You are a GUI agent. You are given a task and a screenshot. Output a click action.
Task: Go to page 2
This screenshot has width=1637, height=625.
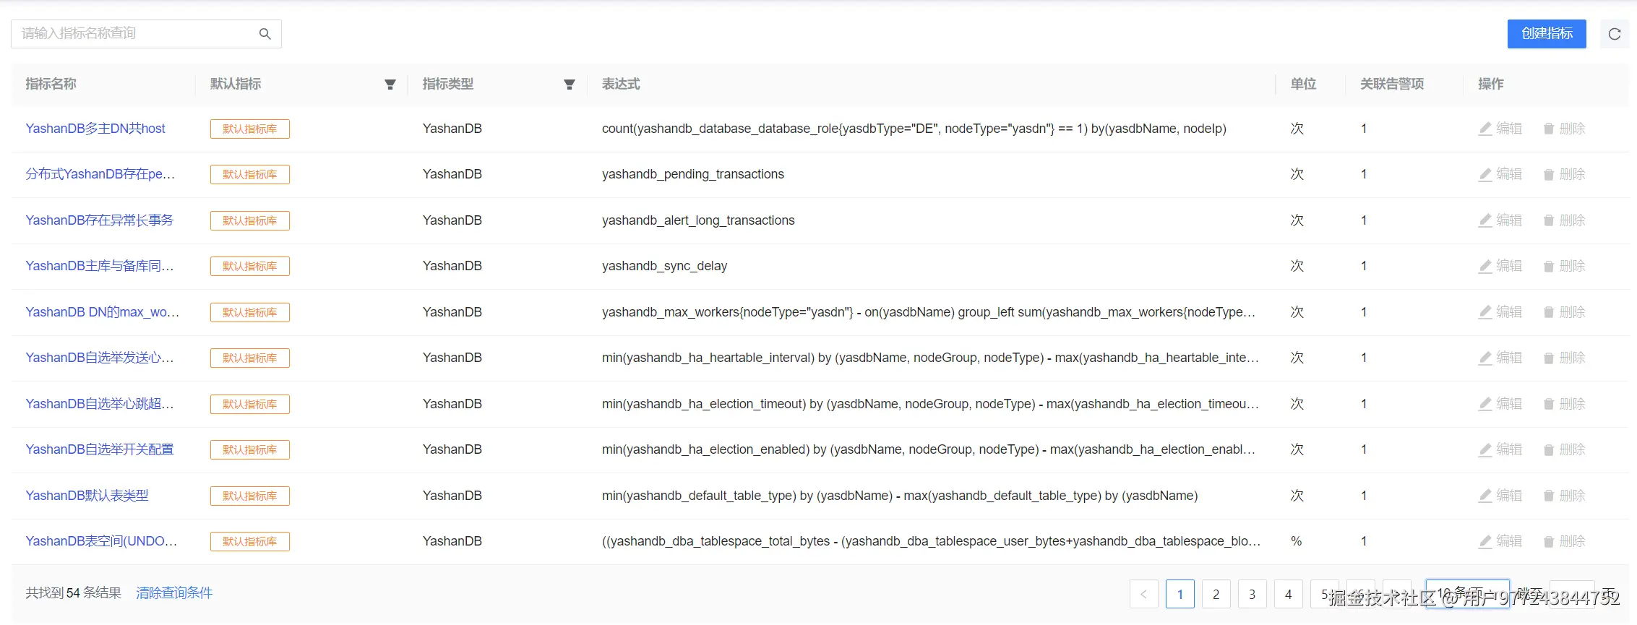tap(1216, 594)
